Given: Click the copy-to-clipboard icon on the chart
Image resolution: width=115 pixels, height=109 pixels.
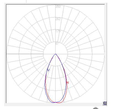Looking at the screenshot, I should pyautogui.click(x=105, y=103).
